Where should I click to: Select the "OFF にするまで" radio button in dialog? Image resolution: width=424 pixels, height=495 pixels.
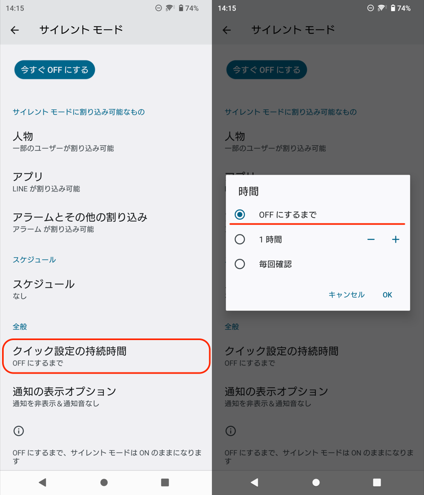(240, 215)
